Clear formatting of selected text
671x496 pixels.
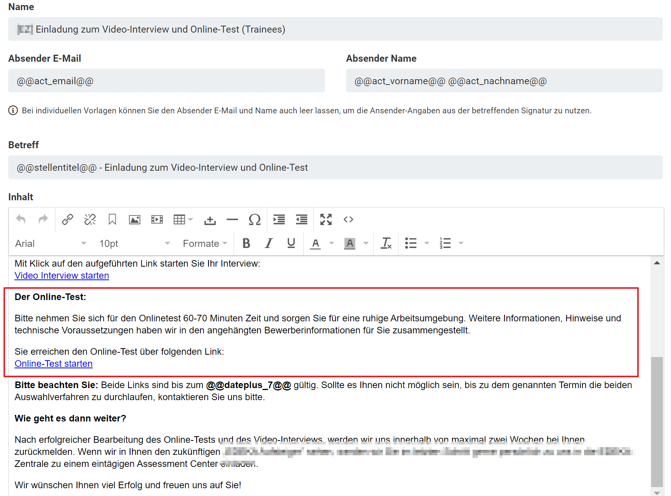386,243
